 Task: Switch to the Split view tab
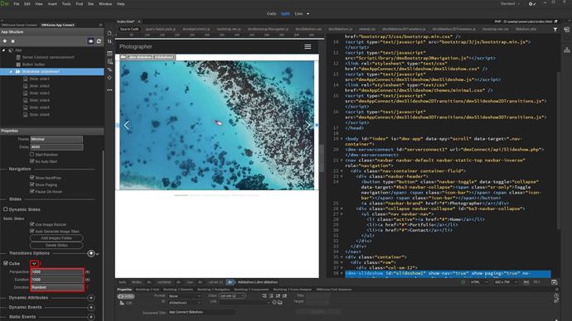click(285, 14)
